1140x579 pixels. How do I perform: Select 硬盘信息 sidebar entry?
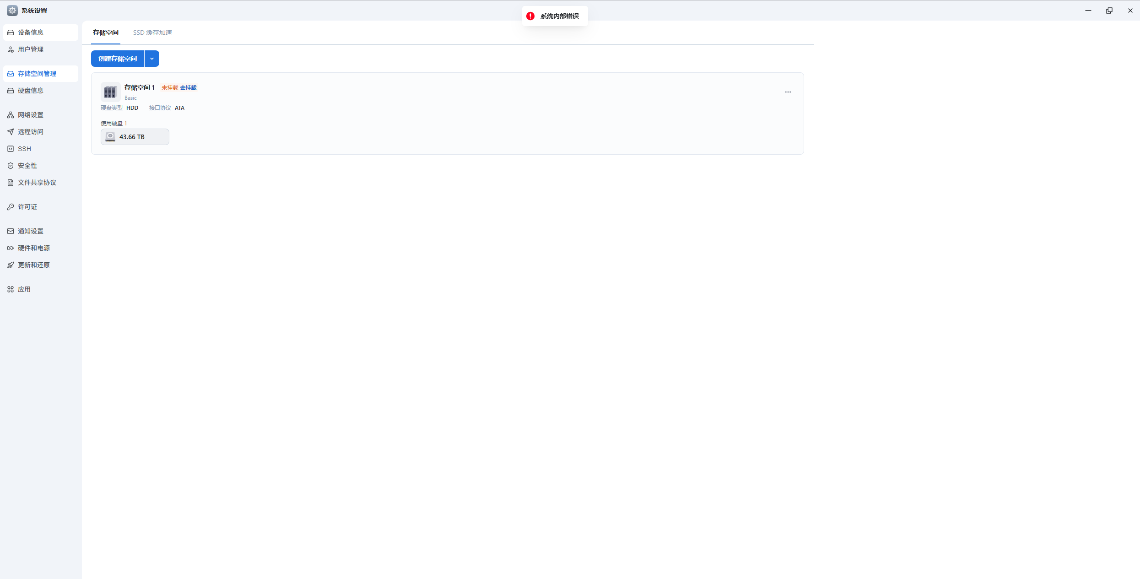pos(30,91)
